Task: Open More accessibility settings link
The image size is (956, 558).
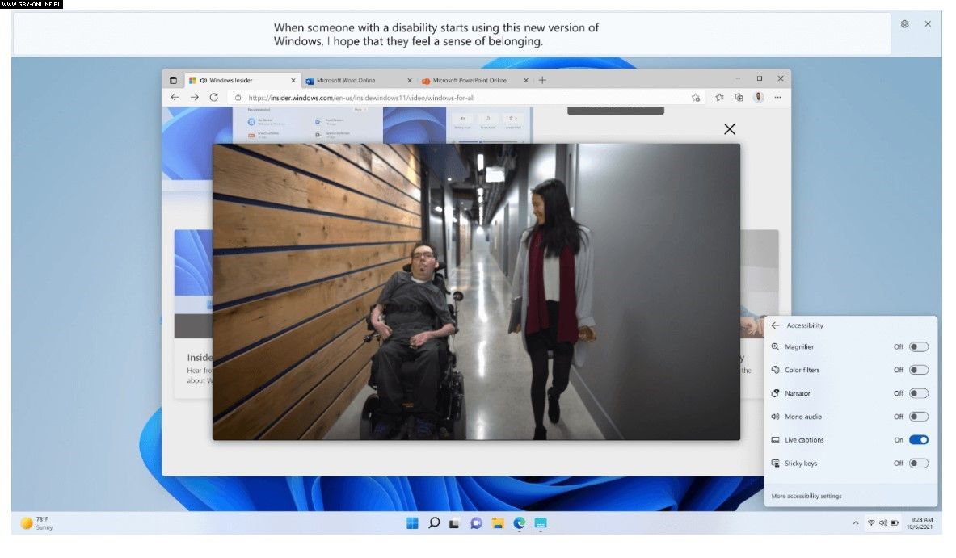Action: point(806,496)
